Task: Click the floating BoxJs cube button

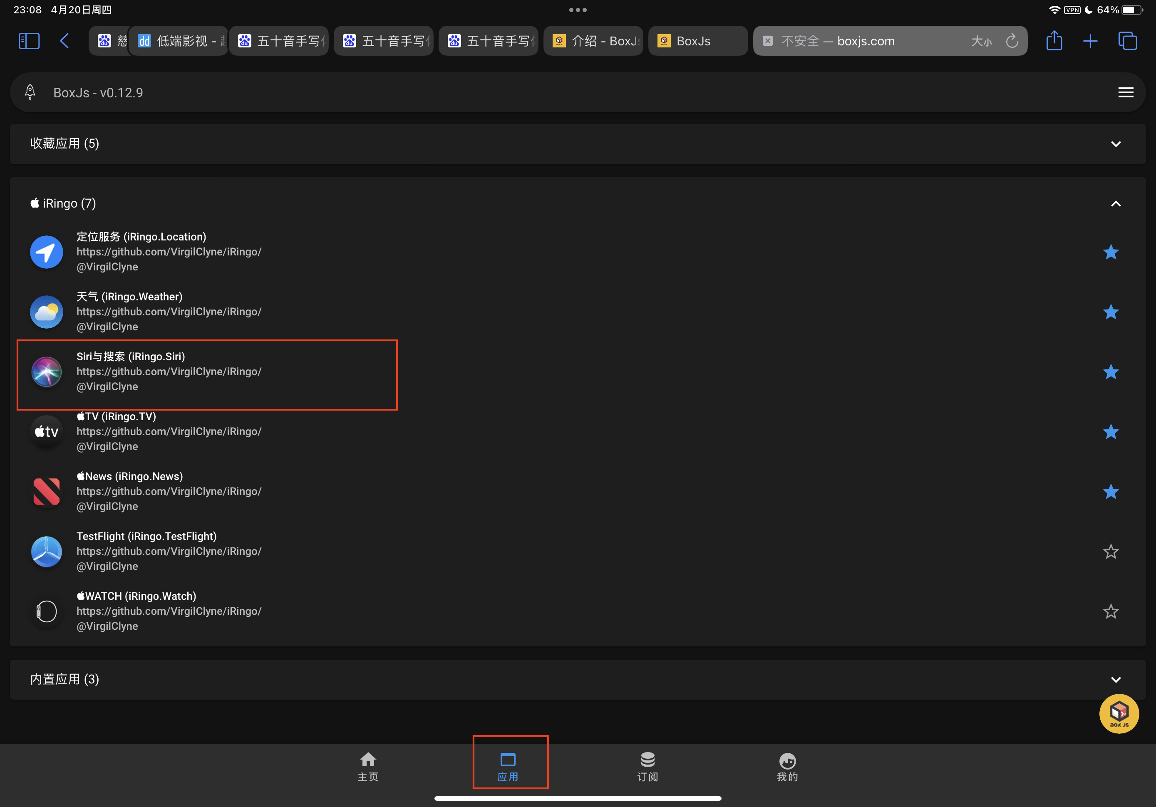Action: 1118,713
